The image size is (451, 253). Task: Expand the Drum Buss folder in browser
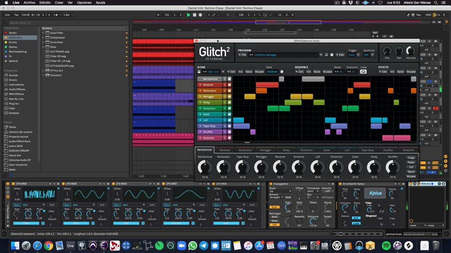tap(43, 42)
